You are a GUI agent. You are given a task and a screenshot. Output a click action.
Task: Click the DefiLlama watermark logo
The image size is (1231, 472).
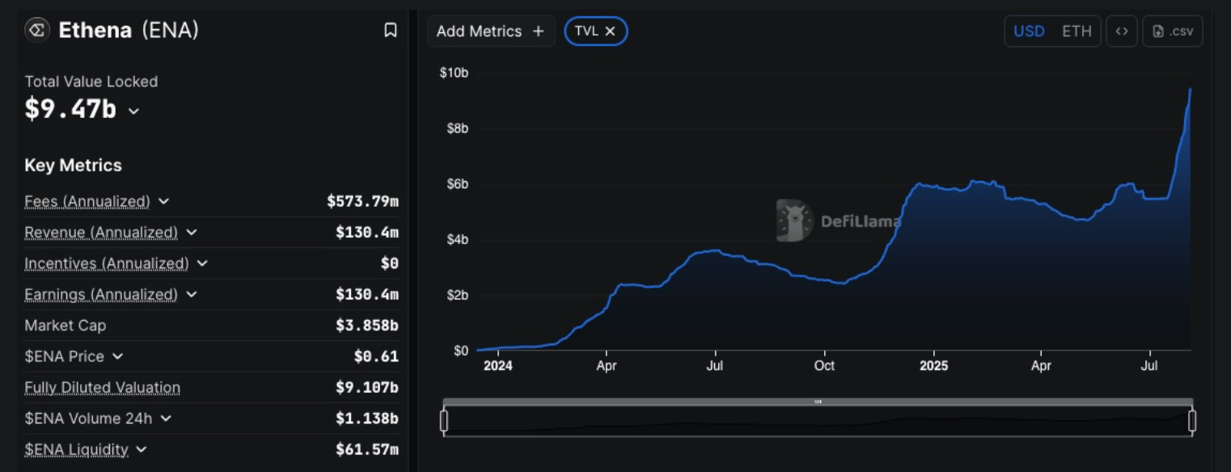point(794,221)
